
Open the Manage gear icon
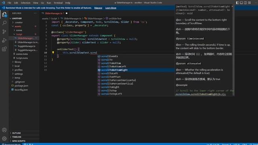pos(4,139)
